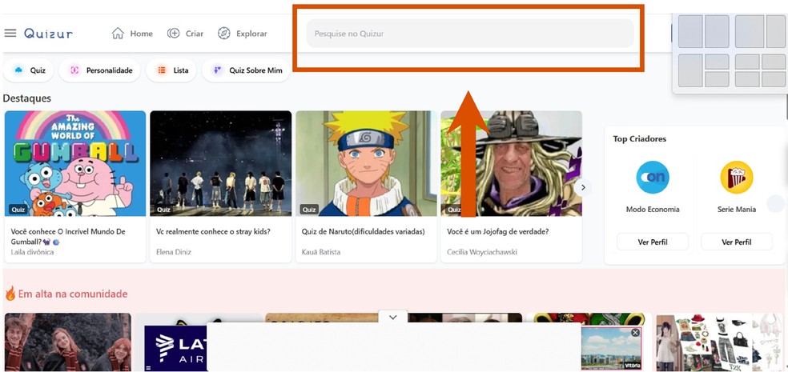Select the Personalidade category chip
Viewport: 788px width, 372px height.
coord(101,70)
